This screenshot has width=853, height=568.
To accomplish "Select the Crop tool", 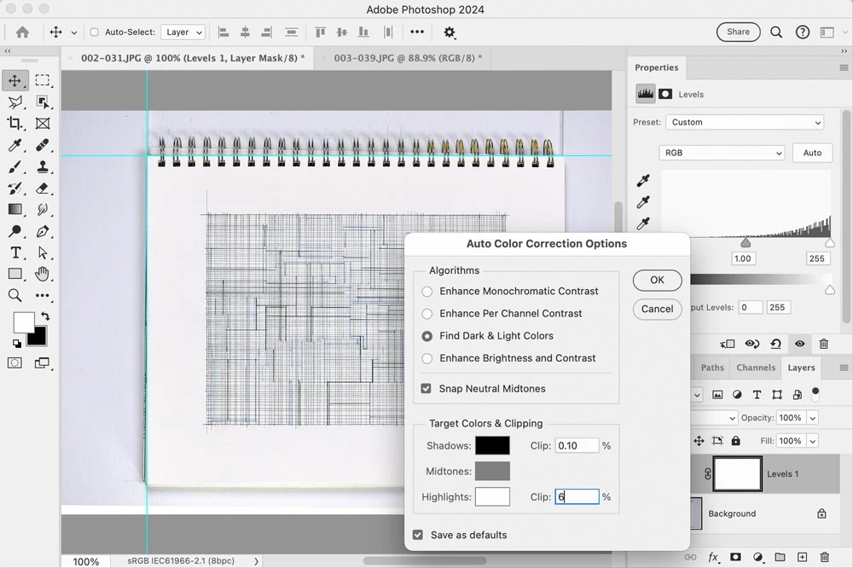I will [x=15, y=124].
